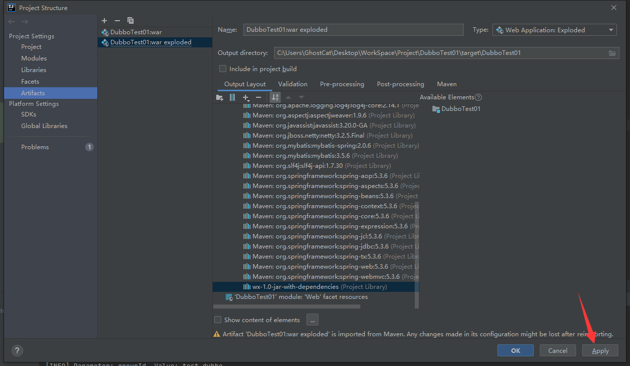Image resolution: width=630 pixels, height=366 pixels.
Task: Select Maven spring-aop:5.3.6 row
Action: [316, 176]
